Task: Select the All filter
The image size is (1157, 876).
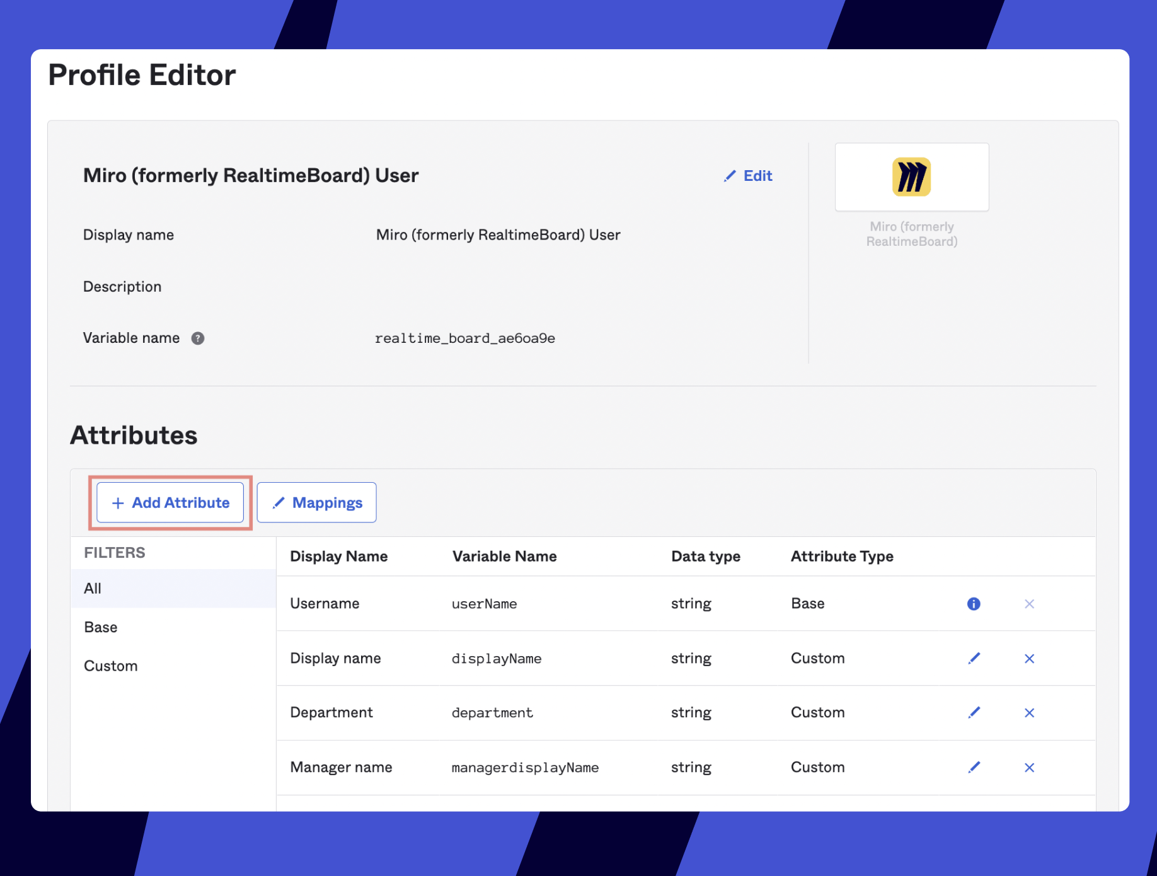Action: [93, 589]
